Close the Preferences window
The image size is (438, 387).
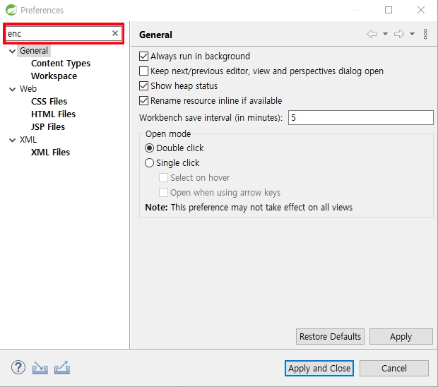421,10
